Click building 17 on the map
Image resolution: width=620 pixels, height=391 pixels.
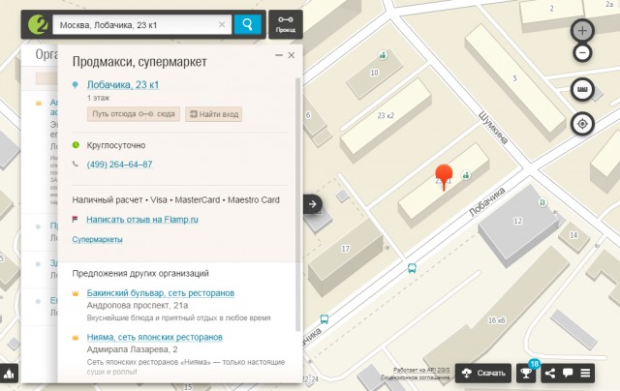tap(345, 249)
